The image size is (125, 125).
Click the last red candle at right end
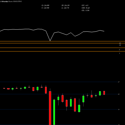pyautogui.click(x=104, y=93)
